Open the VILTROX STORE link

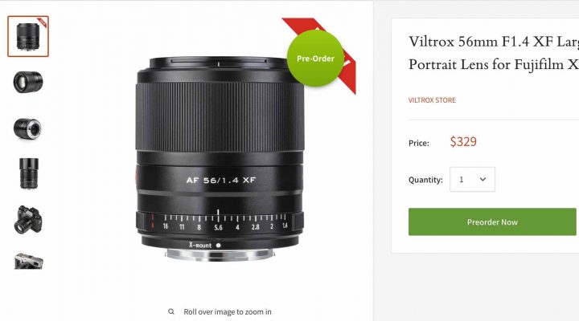coord(432,100)
